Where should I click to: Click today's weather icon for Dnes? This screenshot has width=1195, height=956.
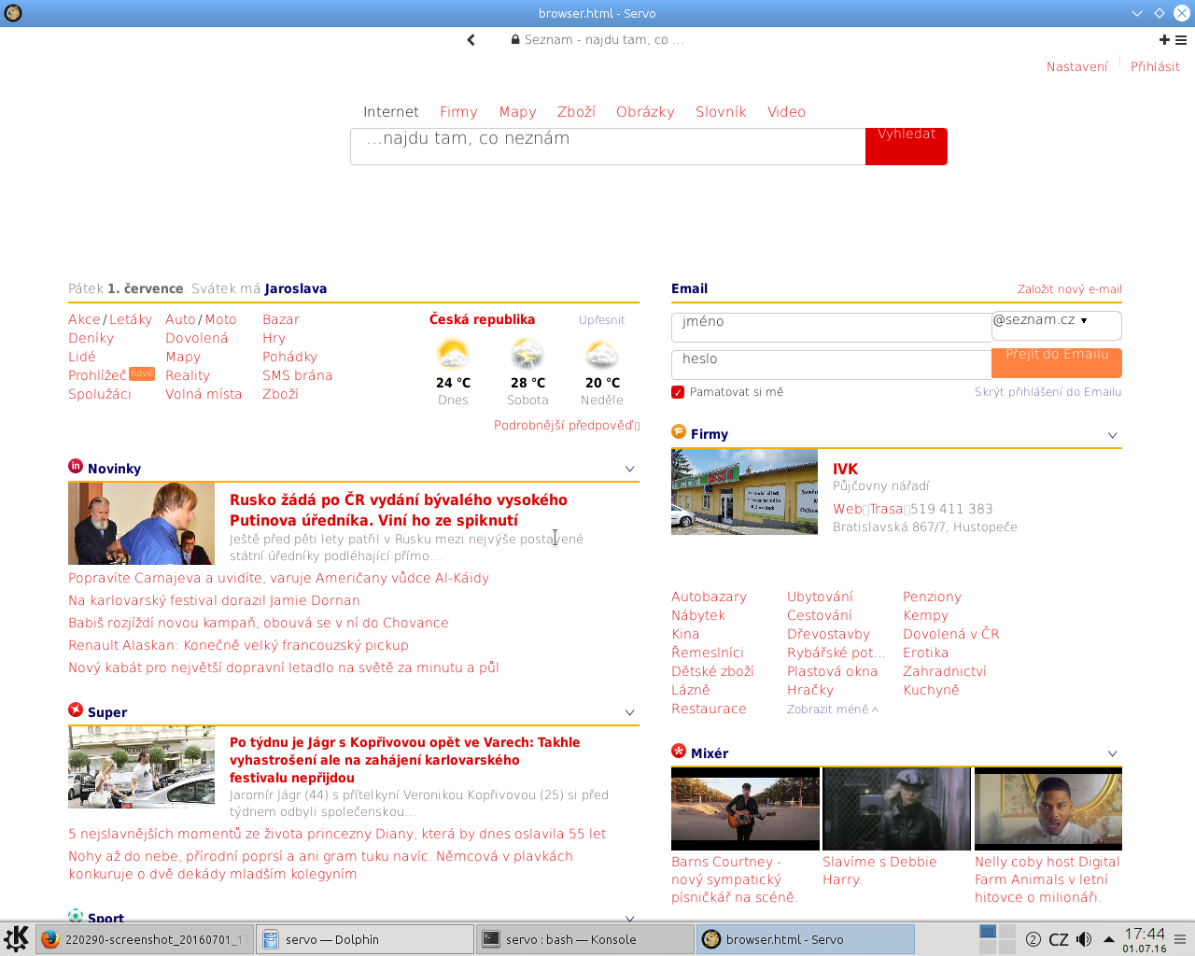(x=453, y=355)
